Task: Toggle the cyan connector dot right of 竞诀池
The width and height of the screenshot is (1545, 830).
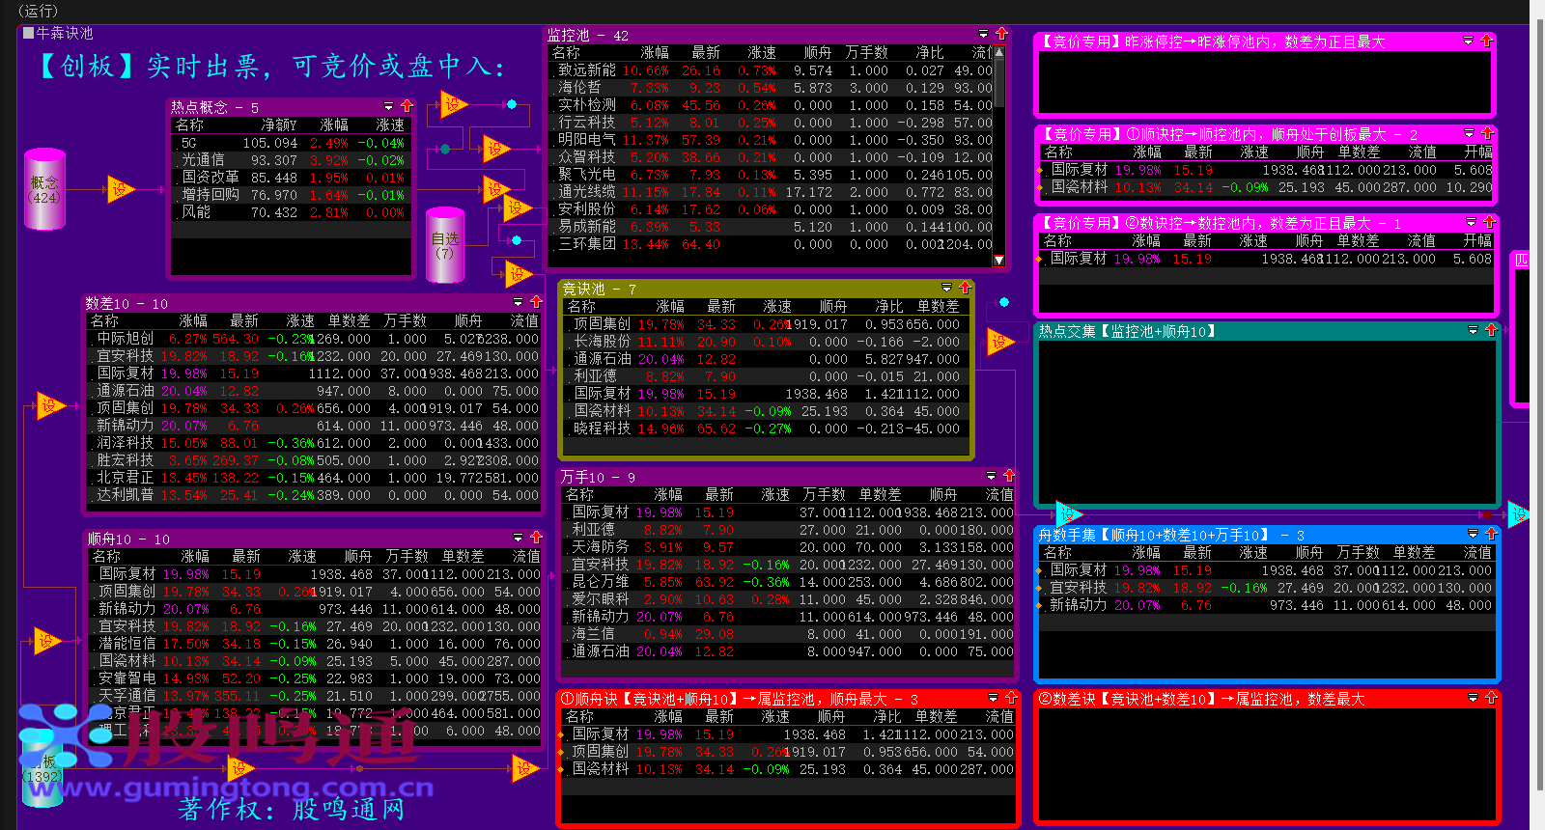Action: [x=1004, y=302]
